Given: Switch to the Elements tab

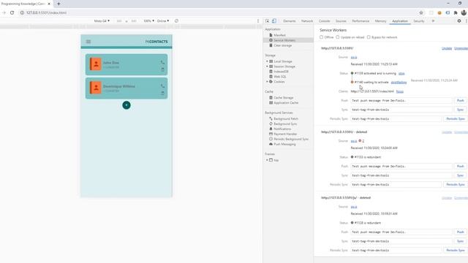Looking at the screenshot, I should coord(290,21).
